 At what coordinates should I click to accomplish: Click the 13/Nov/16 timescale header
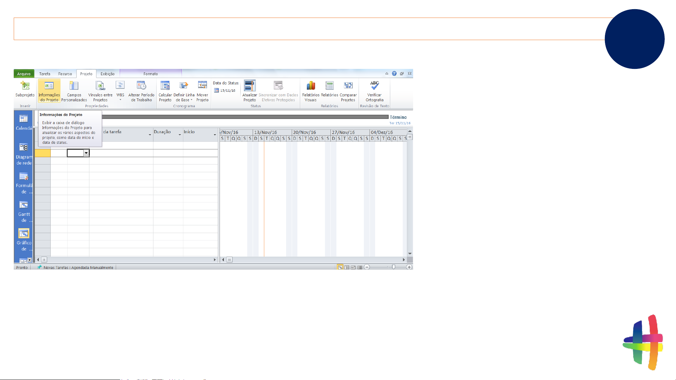point(272,132)
